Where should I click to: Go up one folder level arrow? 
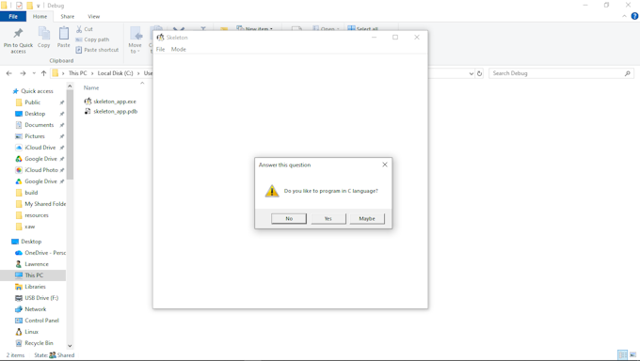point(43,73)
